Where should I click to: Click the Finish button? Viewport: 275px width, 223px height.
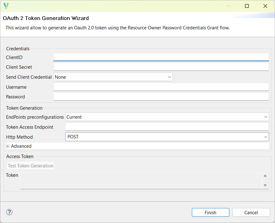click(x=210, y=212)
